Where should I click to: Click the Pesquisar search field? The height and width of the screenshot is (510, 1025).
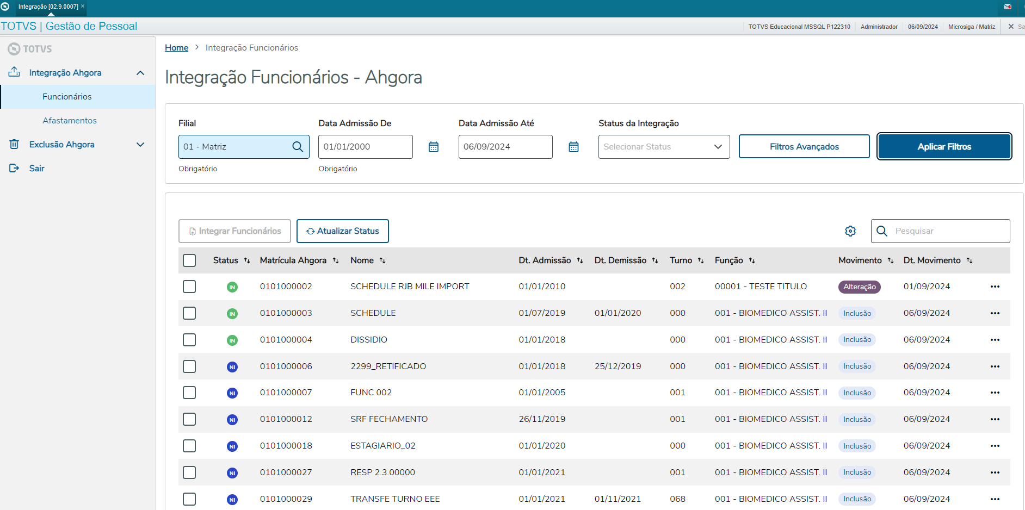tap(940, 231)
